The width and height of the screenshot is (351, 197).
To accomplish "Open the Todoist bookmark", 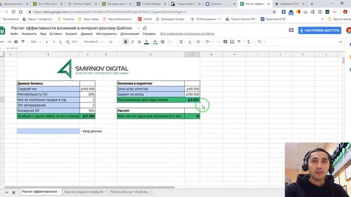I will pos(145,19).
